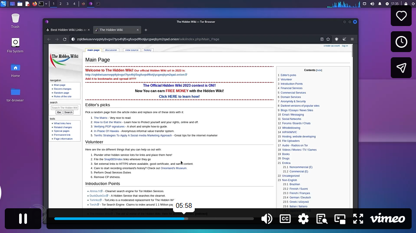Screen dimensions: 416x233
Task: Share video via paper plane icon
Action: click(x=401, y=68)
